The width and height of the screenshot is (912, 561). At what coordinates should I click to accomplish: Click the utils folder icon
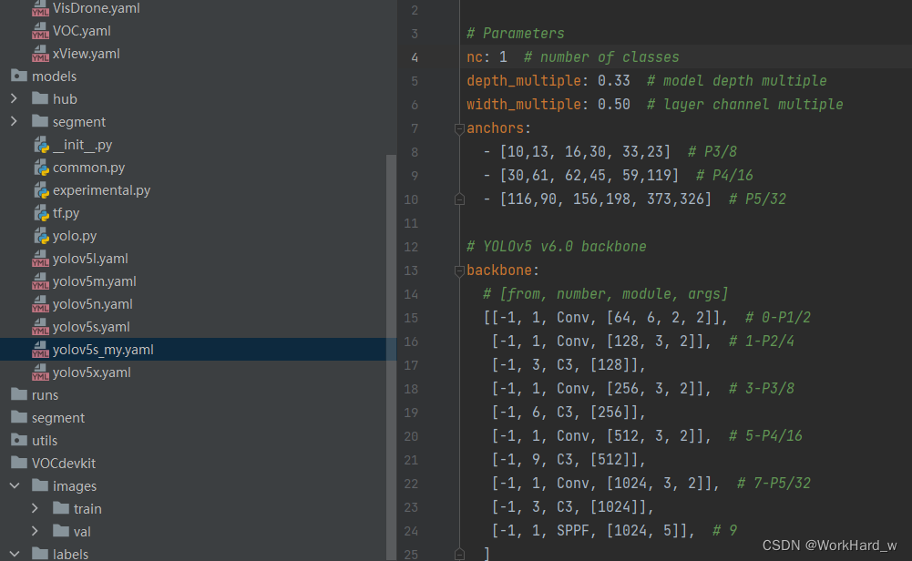click(19, 440)
